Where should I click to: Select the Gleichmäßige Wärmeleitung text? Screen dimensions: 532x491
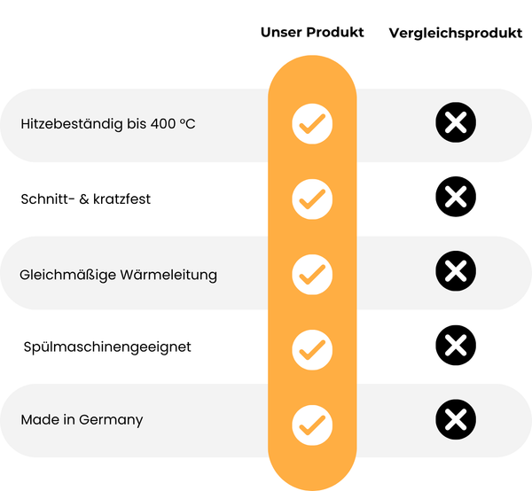pyautogui.click(x=118, y=275)
